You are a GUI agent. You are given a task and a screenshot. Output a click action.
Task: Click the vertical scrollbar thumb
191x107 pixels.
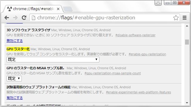[187, 42]
